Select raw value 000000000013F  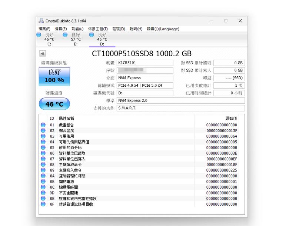(x=222, y=131)
